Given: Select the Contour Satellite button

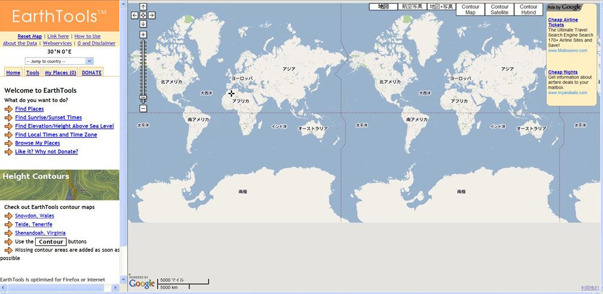Looking at the screenshot, I should [499, 9].
